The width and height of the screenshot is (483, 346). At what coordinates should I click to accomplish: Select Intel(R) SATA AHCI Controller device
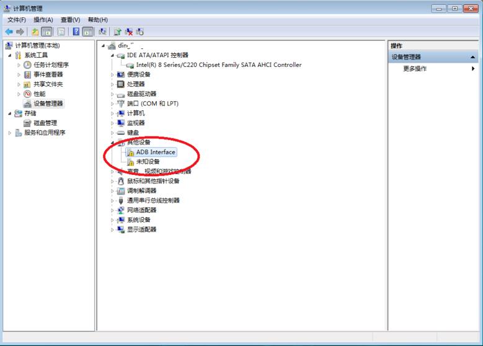(x=219, y=64)
